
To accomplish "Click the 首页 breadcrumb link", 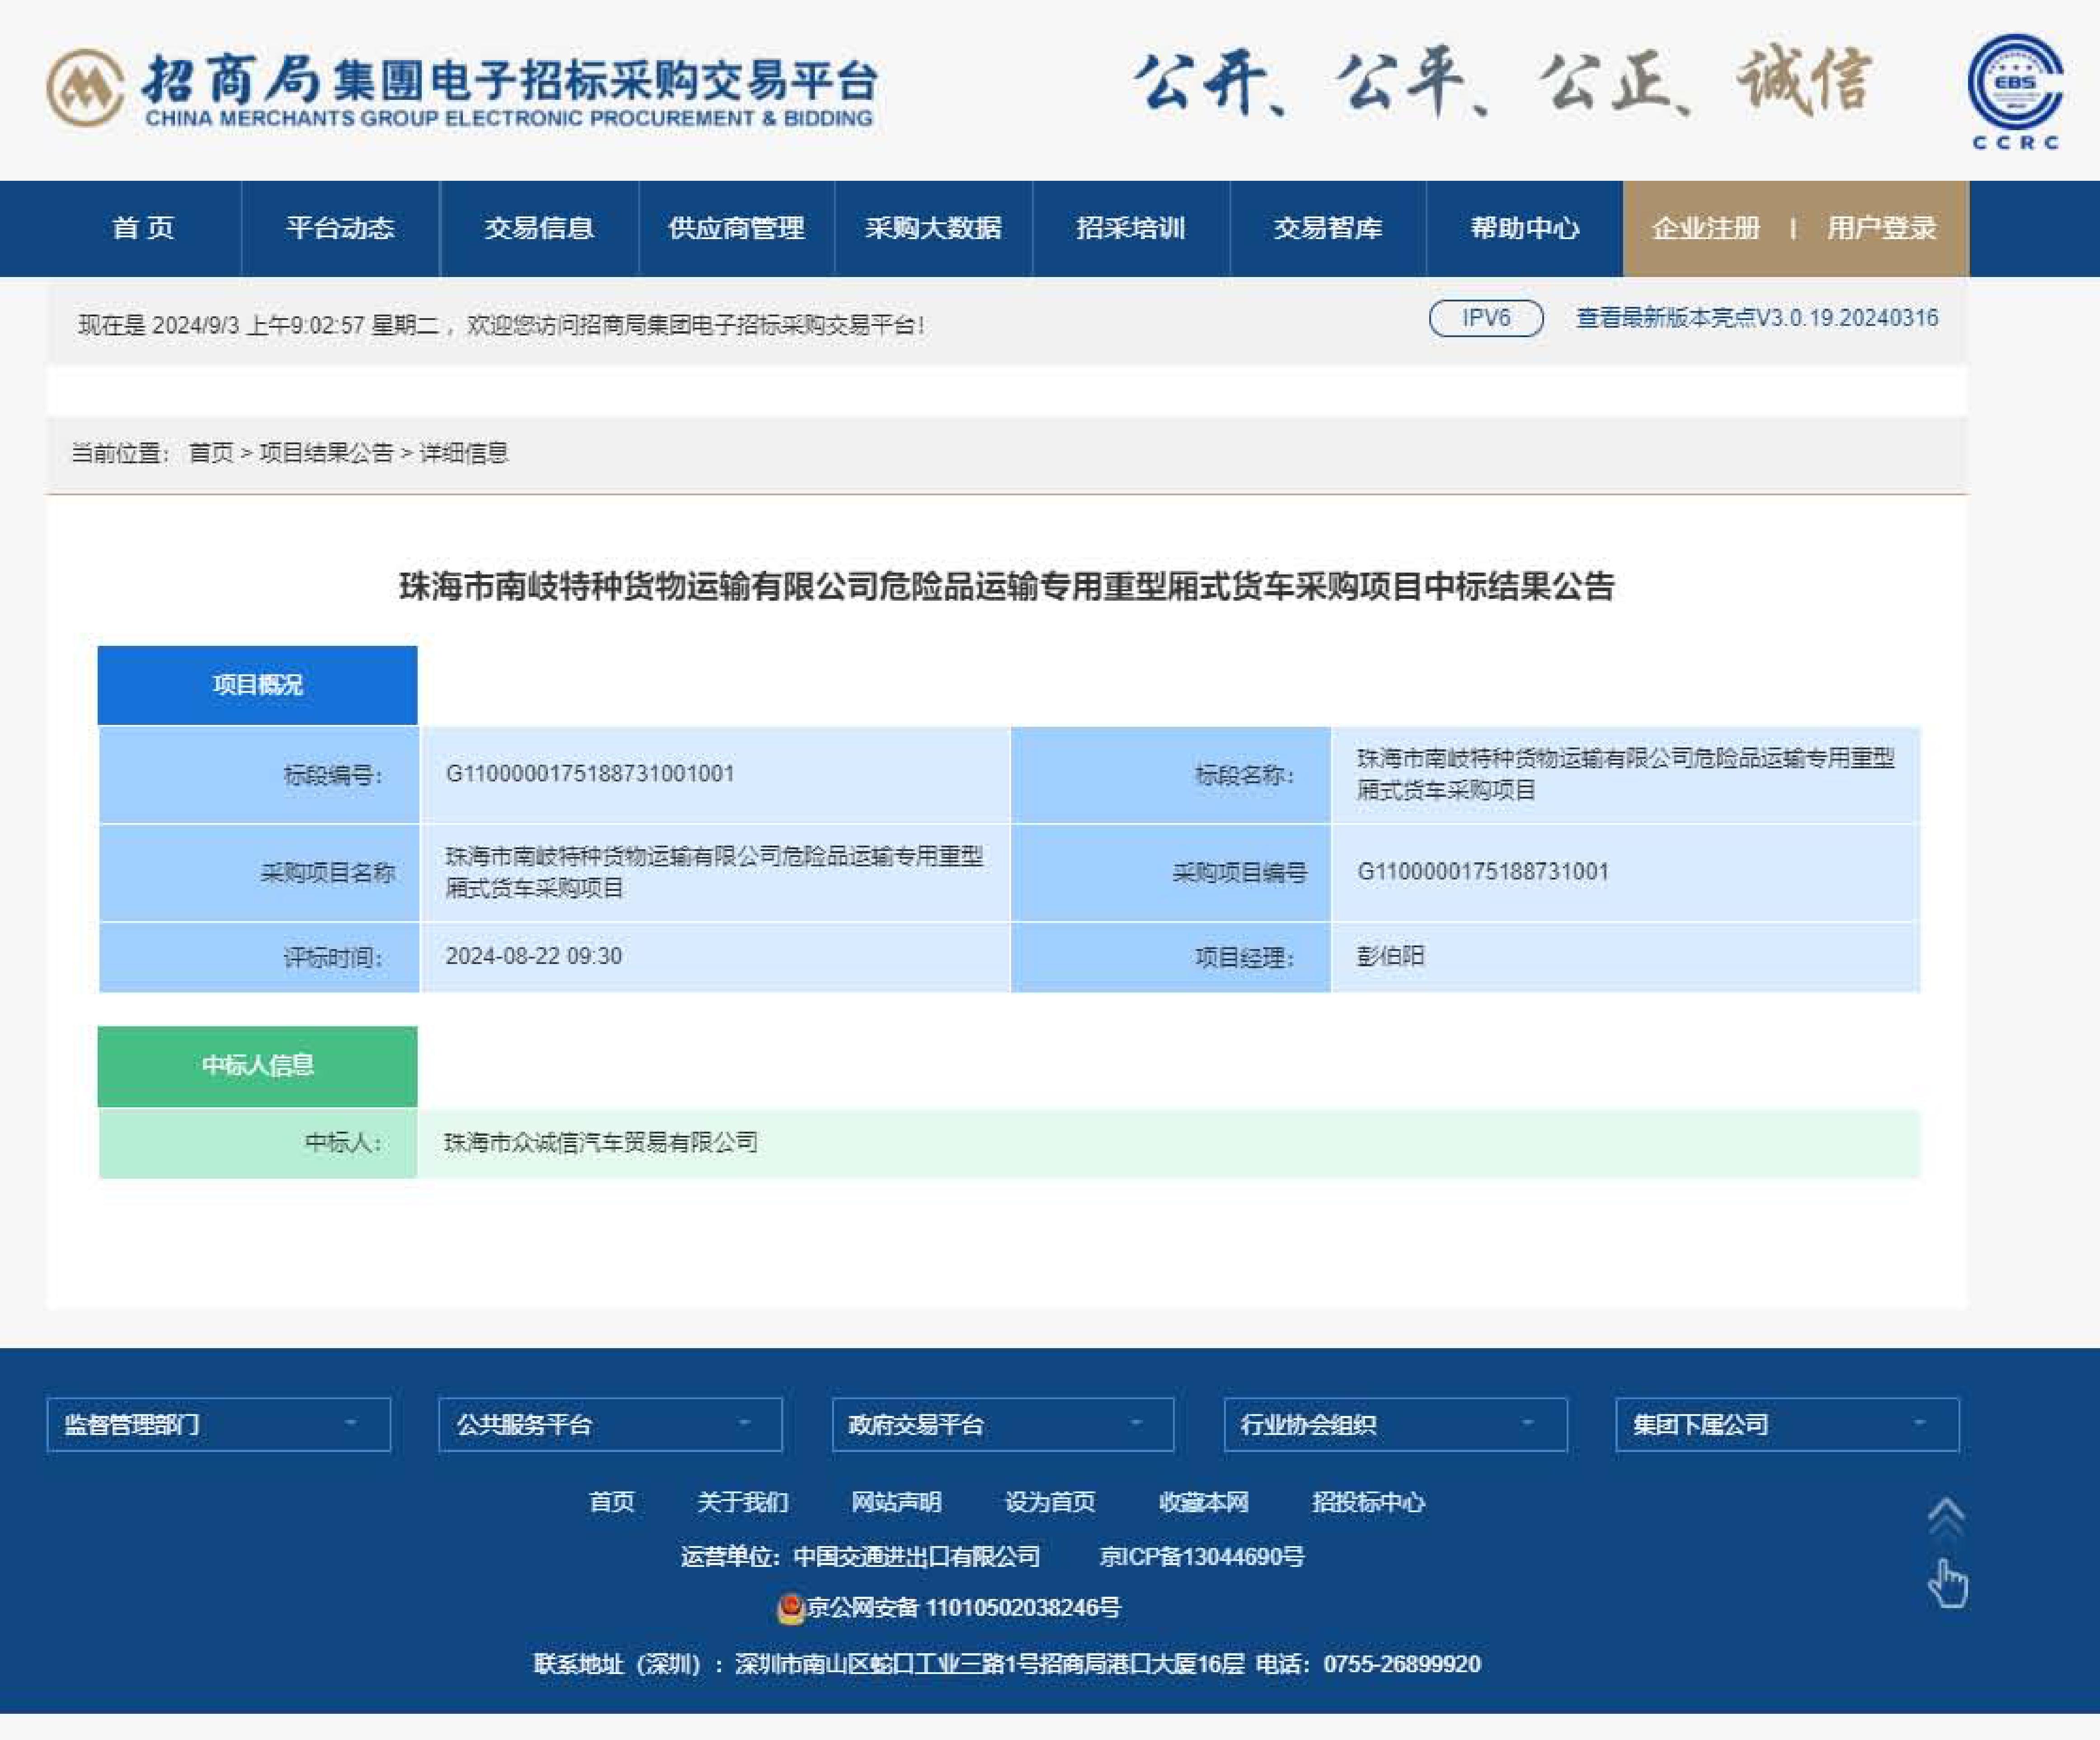I will point(211,453).
